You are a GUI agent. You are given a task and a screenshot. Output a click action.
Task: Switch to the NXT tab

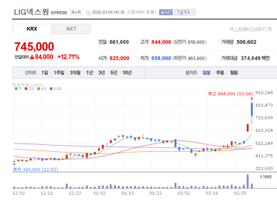(x=71, y=29)
